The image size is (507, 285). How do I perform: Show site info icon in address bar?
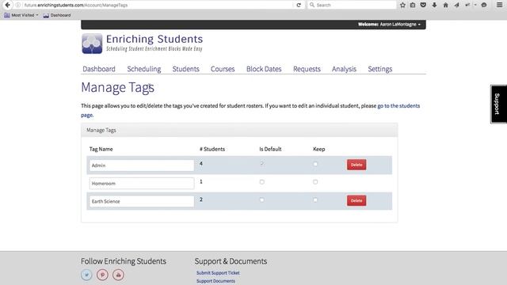pyautogui.click(x=18, y=5)
